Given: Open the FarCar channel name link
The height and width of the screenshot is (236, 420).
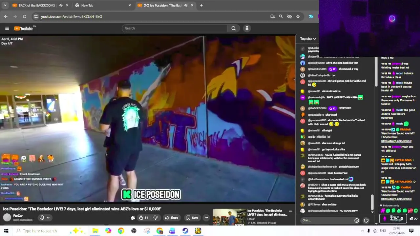Looking at the screenshot, I should [x=18, y=216].
